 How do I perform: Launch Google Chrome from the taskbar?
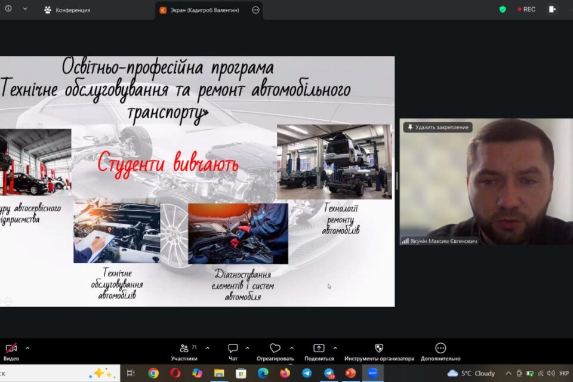[x=153, y=373]
